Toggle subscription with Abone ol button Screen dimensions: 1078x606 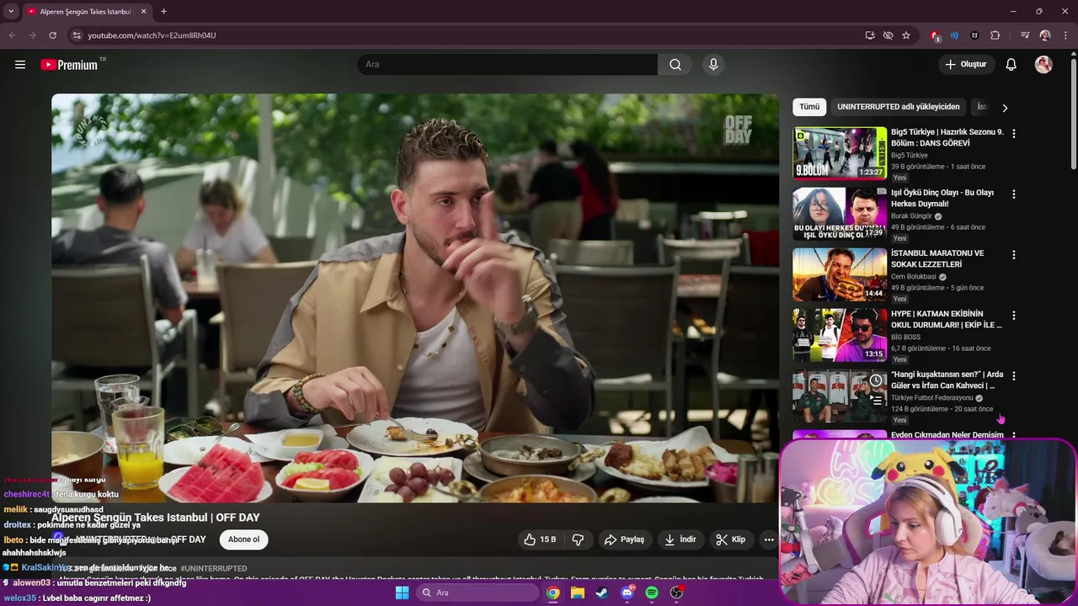click(244, 540)
